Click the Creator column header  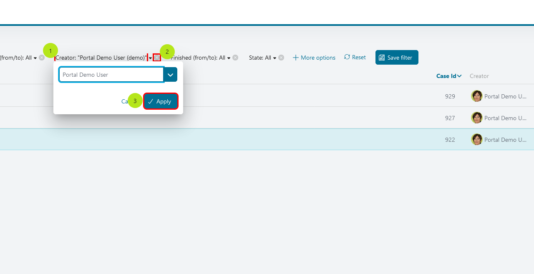[x=479, y=76]
